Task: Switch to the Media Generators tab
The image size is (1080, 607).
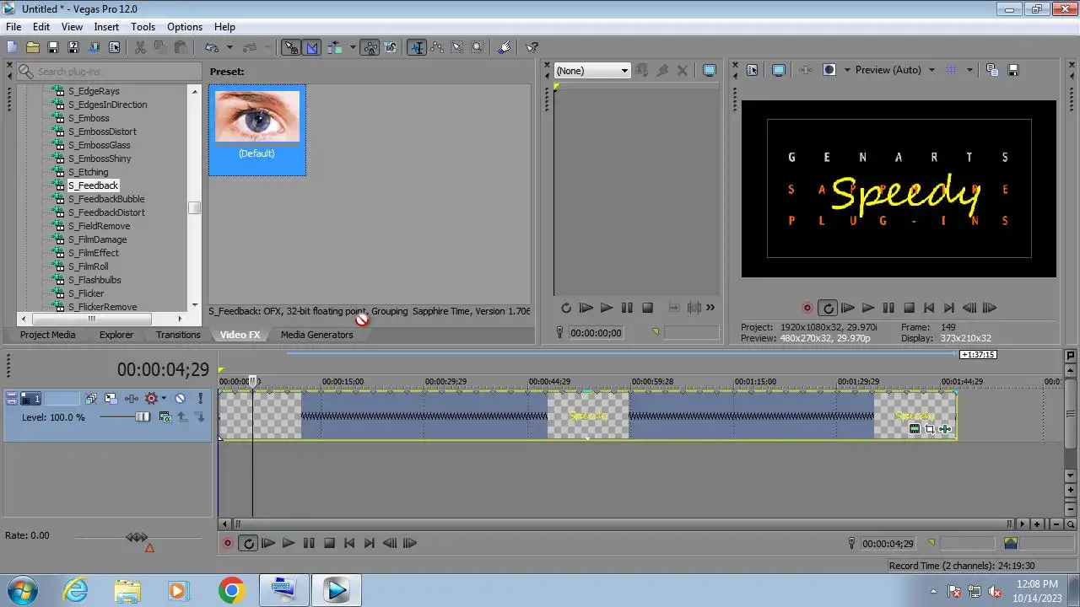Action: (316, 335)
